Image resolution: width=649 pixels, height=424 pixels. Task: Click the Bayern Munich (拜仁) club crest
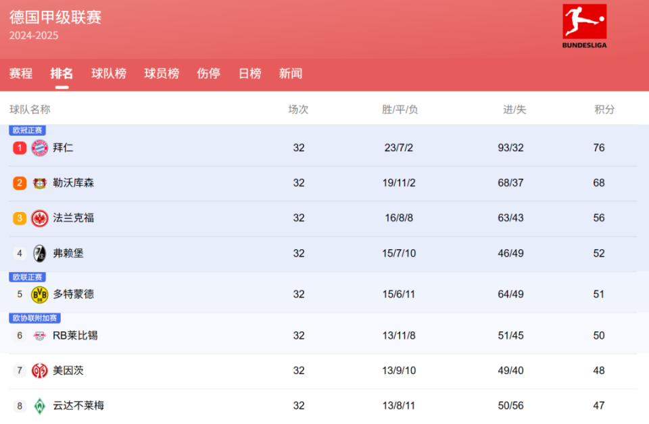(x=40, y=148)
